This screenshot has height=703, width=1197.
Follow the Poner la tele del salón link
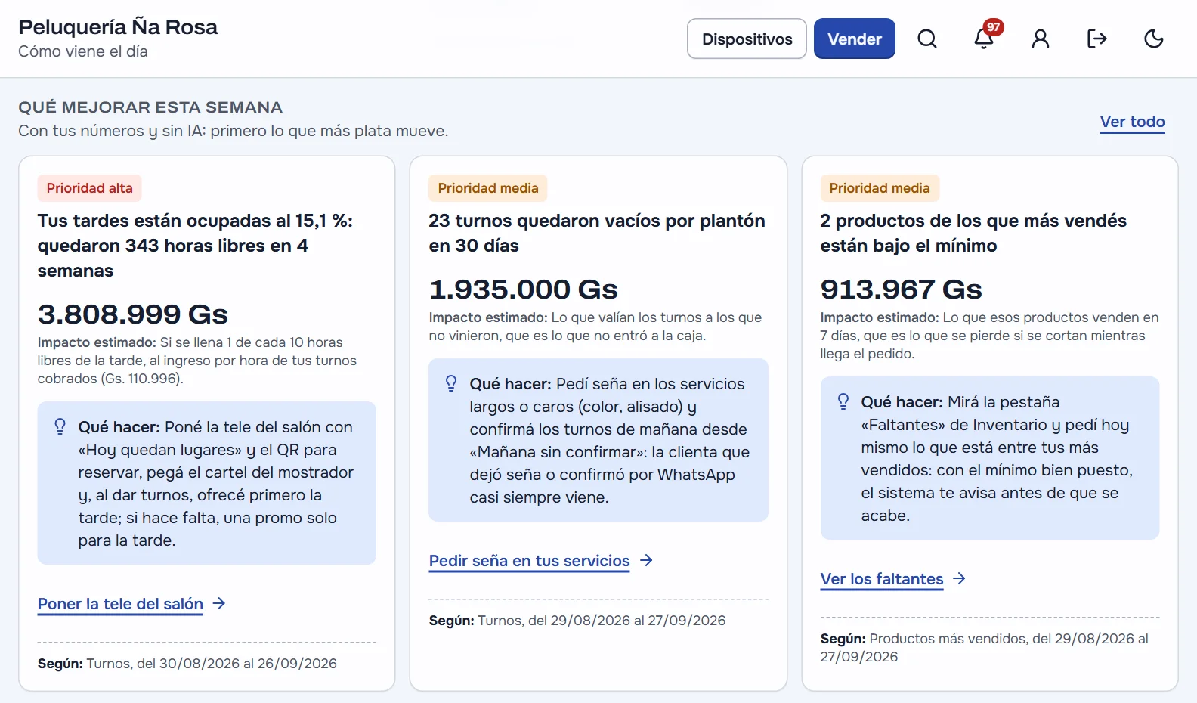120,604
